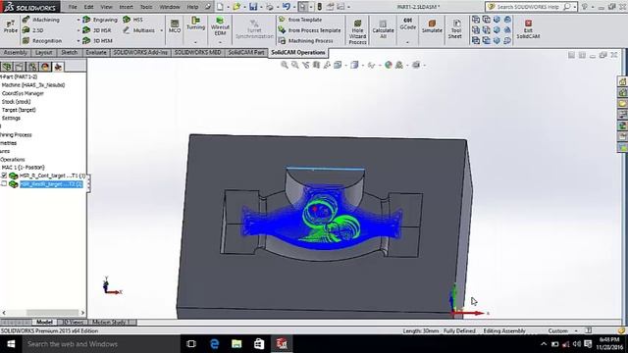This screenshot has height=353, width=628.
Task: Click the from Template button
Action: coord(300,20)
